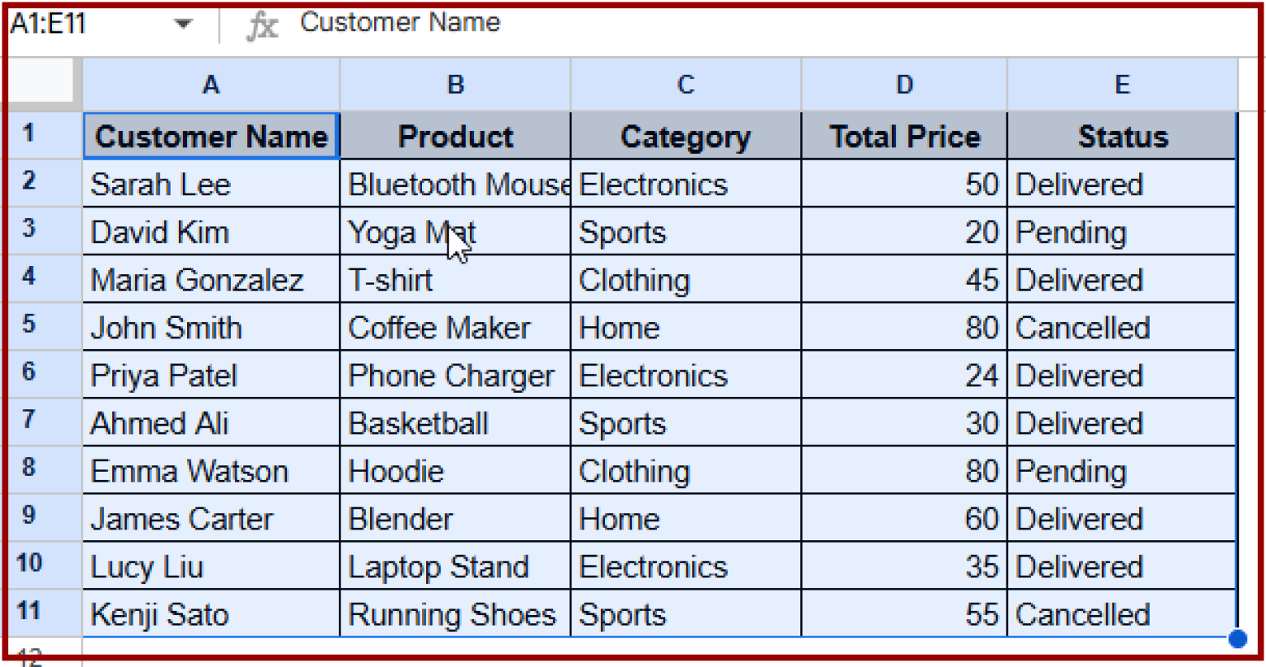Select column header E

pos(1122,84)
